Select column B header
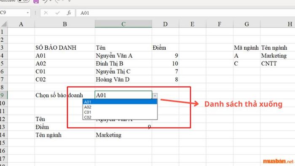295x166 pixels. click(x=65, y=24)
